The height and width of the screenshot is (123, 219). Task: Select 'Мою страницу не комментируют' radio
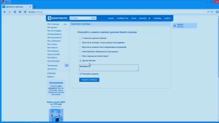(80, 56)
